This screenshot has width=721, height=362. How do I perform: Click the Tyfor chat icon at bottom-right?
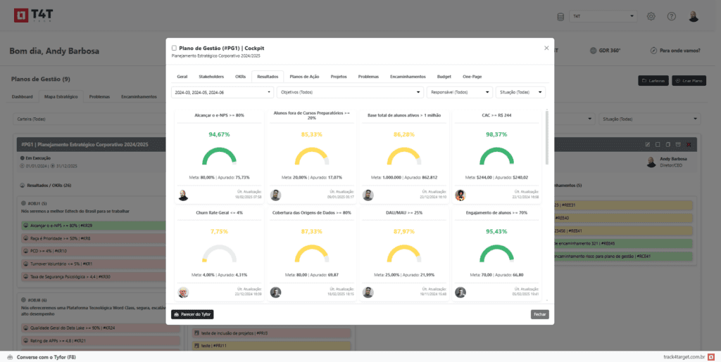[711, 357]
